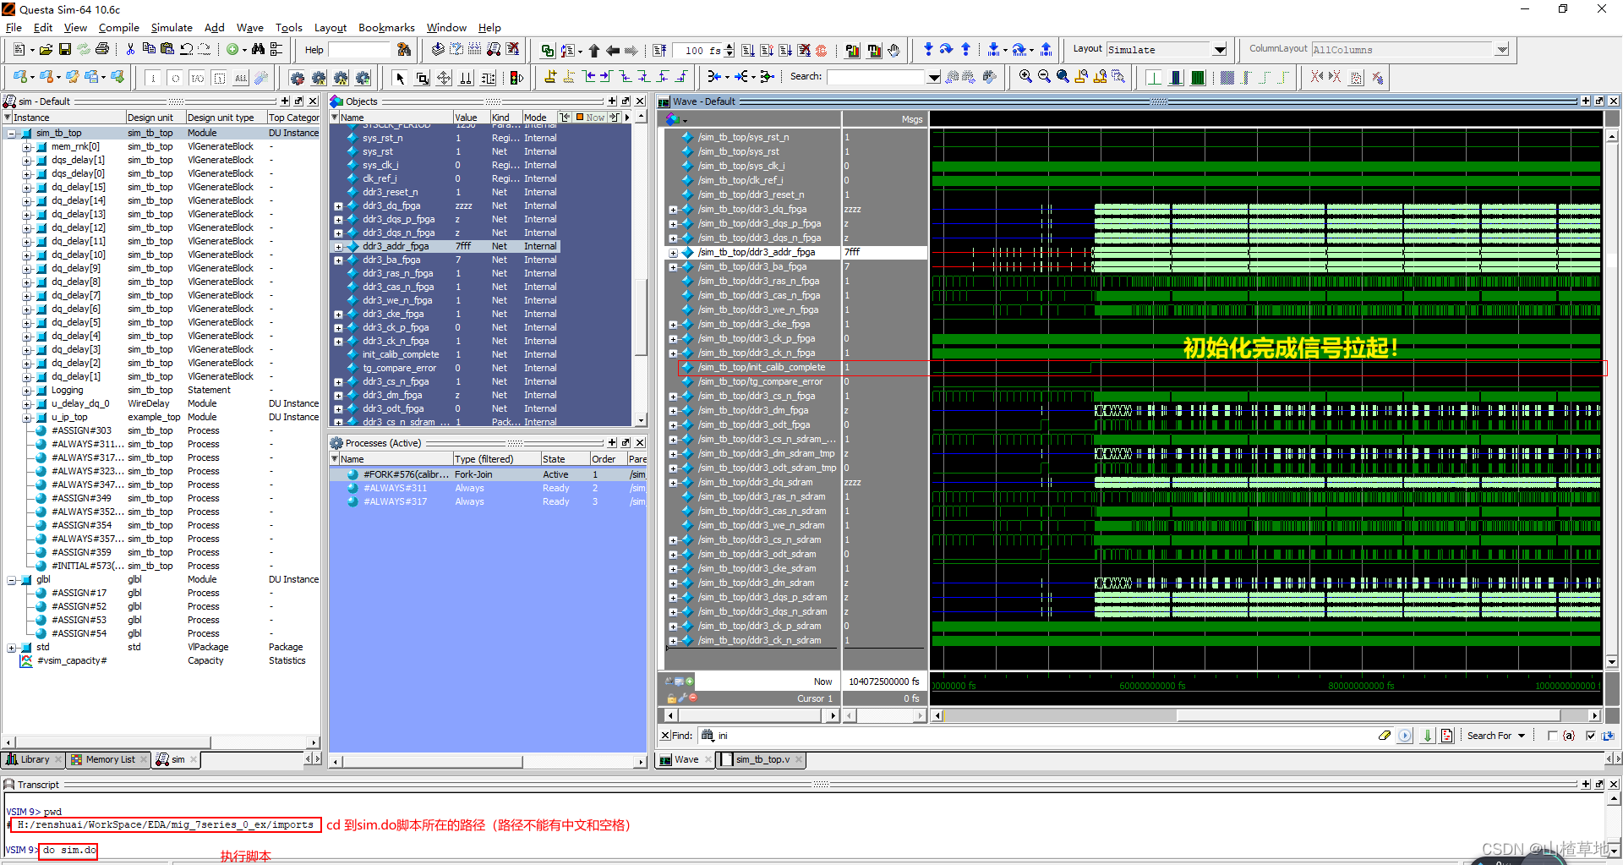
Task: Click the Insert Cursor yellow icon
Action: 550,78
